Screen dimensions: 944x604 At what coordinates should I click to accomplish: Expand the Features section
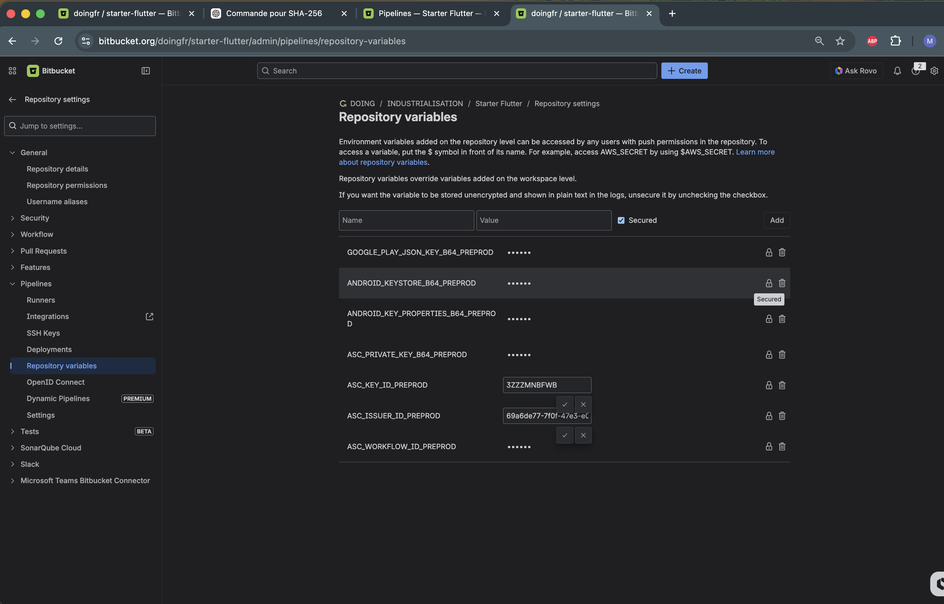[12, 267]
